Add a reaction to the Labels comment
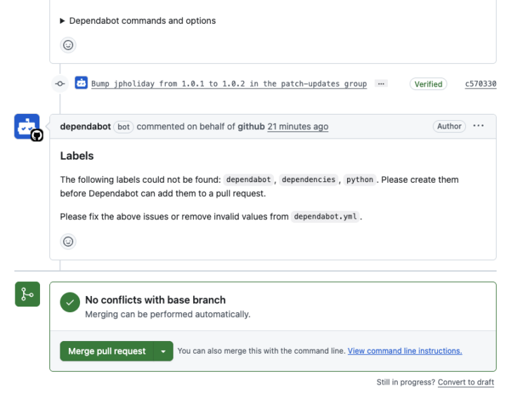Image resolution: width=506 pixels, height=393 pixels. click(x=68, y=241)
